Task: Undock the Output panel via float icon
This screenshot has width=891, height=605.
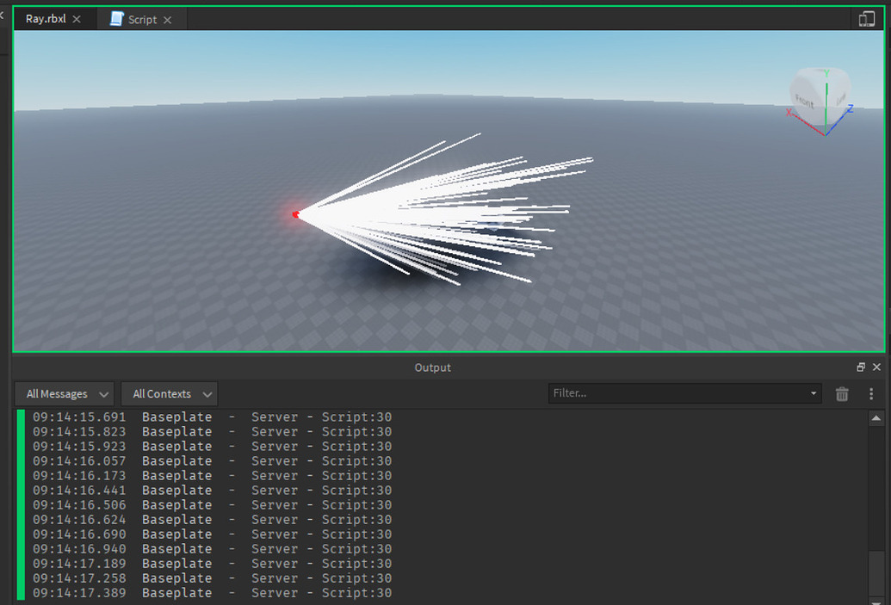Action: (861, 367)
